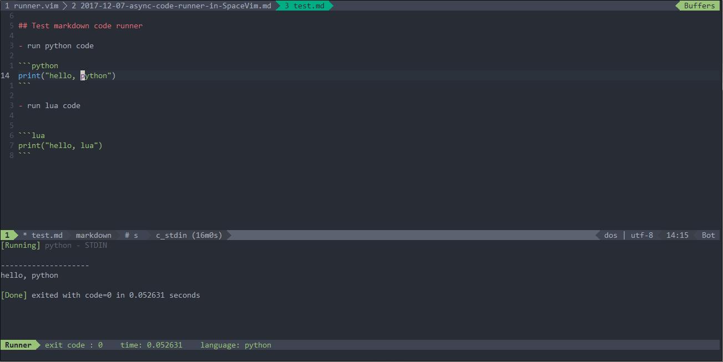Select the "markdown" filetype segment in the statusline
723x362 pixels.
[93, 235]
